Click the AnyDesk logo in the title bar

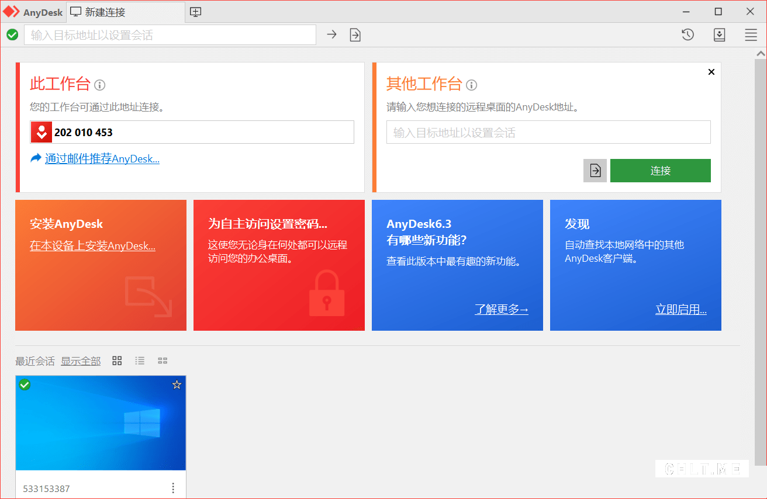click(x=12, y=12)
